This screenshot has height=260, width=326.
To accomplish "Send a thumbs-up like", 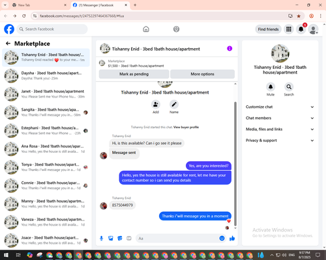I will [x=232, y=239].
